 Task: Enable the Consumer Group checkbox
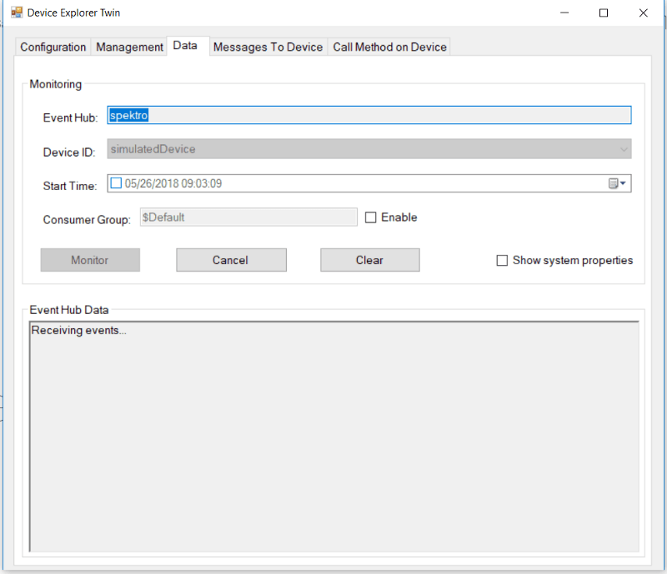(370, 217)
